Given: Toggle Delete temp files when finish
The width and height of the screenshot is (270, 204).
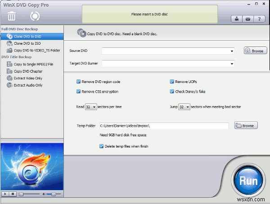Looking at the screenshot, I should point(101,146).
